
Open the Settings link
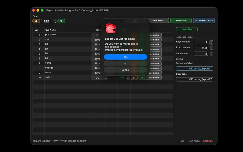(208, 141)
